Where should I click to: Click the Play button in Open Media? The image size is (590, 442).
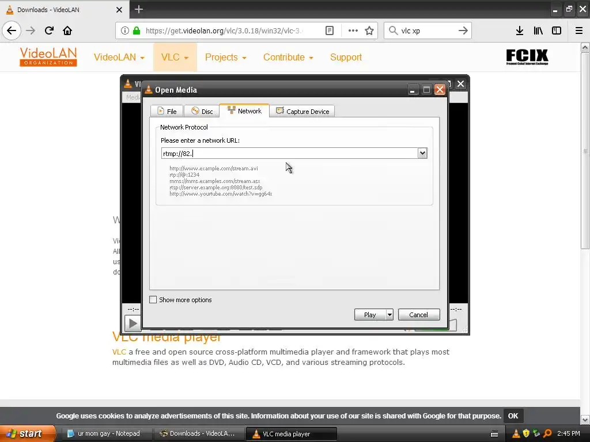point(370,315)
